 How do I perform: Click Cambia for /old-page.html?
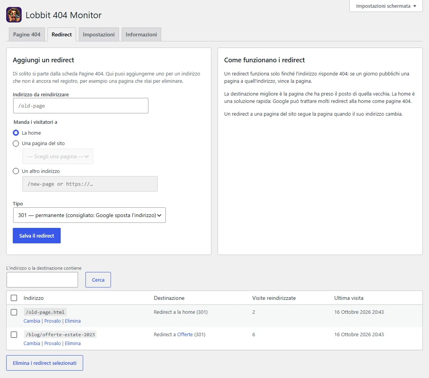tap(32, 321)
